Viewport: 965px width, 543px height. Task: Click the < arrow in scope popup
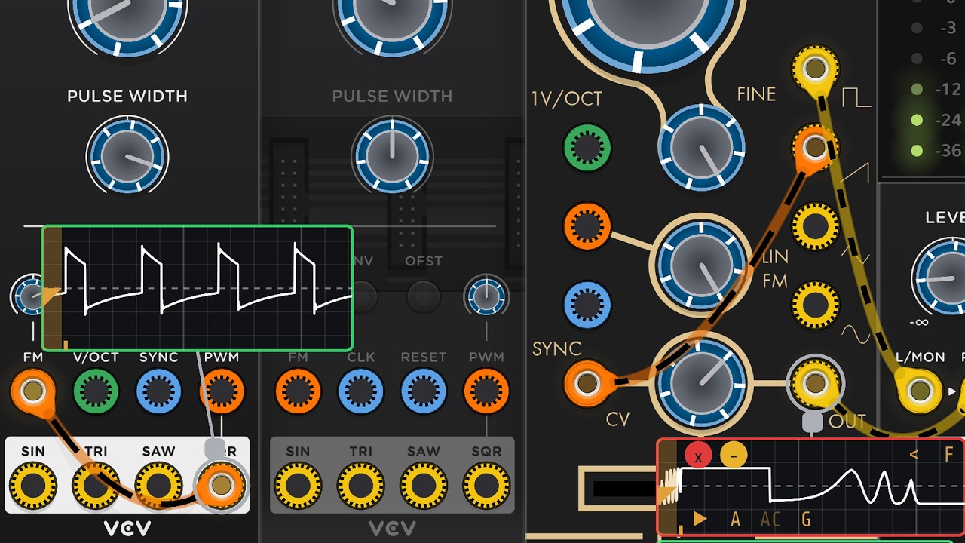tap(914, 455)
